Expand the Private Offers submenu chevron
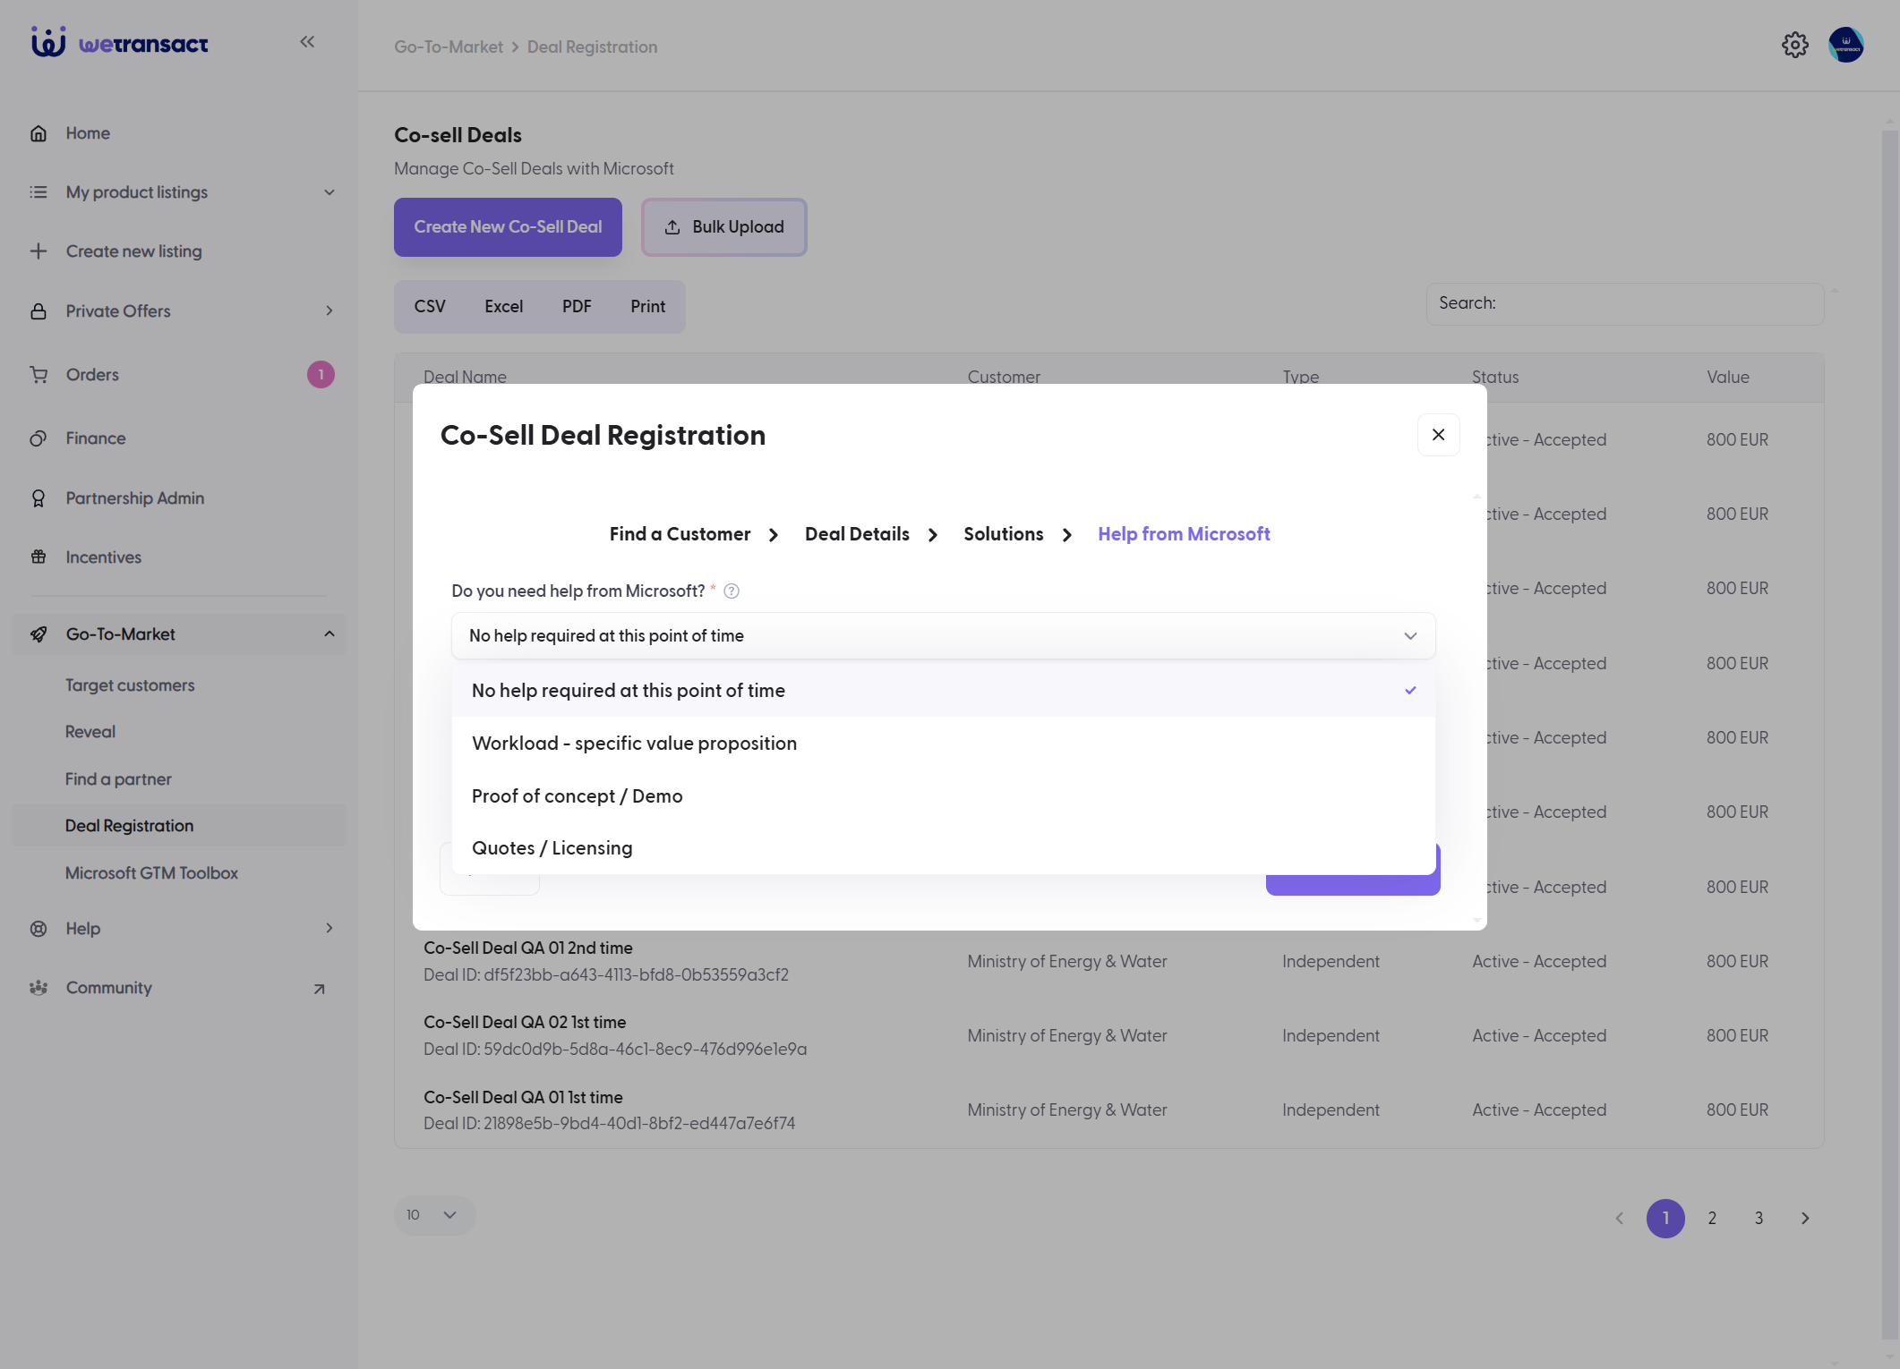The width and height of the screenshot is (1900, 1369). pyautogui.click(x=330, y=311)
